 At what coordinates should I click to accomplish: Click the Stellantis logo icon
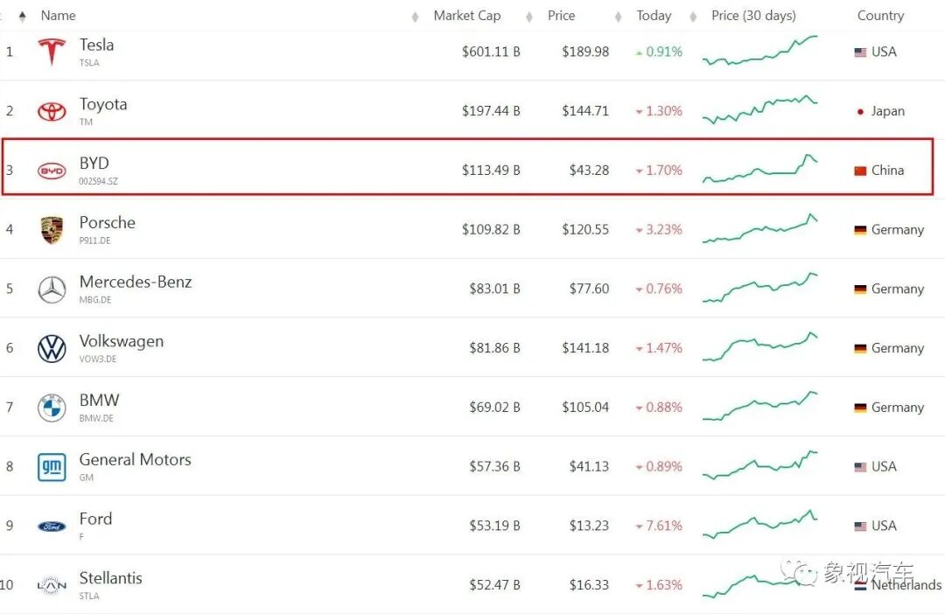pos(52,586)
